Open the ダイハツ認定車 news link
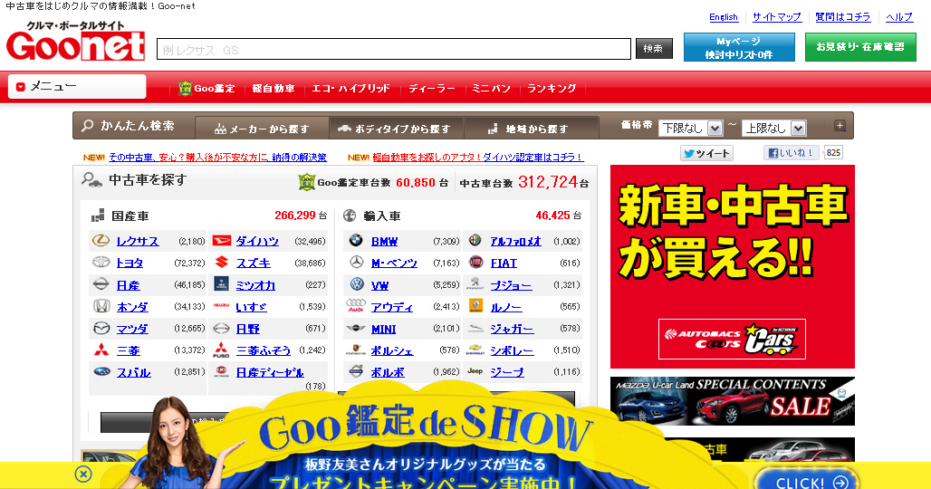The image size is (931, 489). 478,158
